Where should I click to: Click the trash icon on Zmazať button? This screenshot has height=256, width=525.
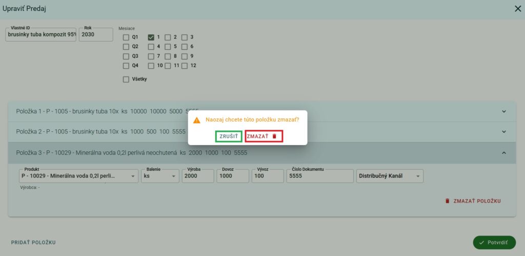pos(274,136)
